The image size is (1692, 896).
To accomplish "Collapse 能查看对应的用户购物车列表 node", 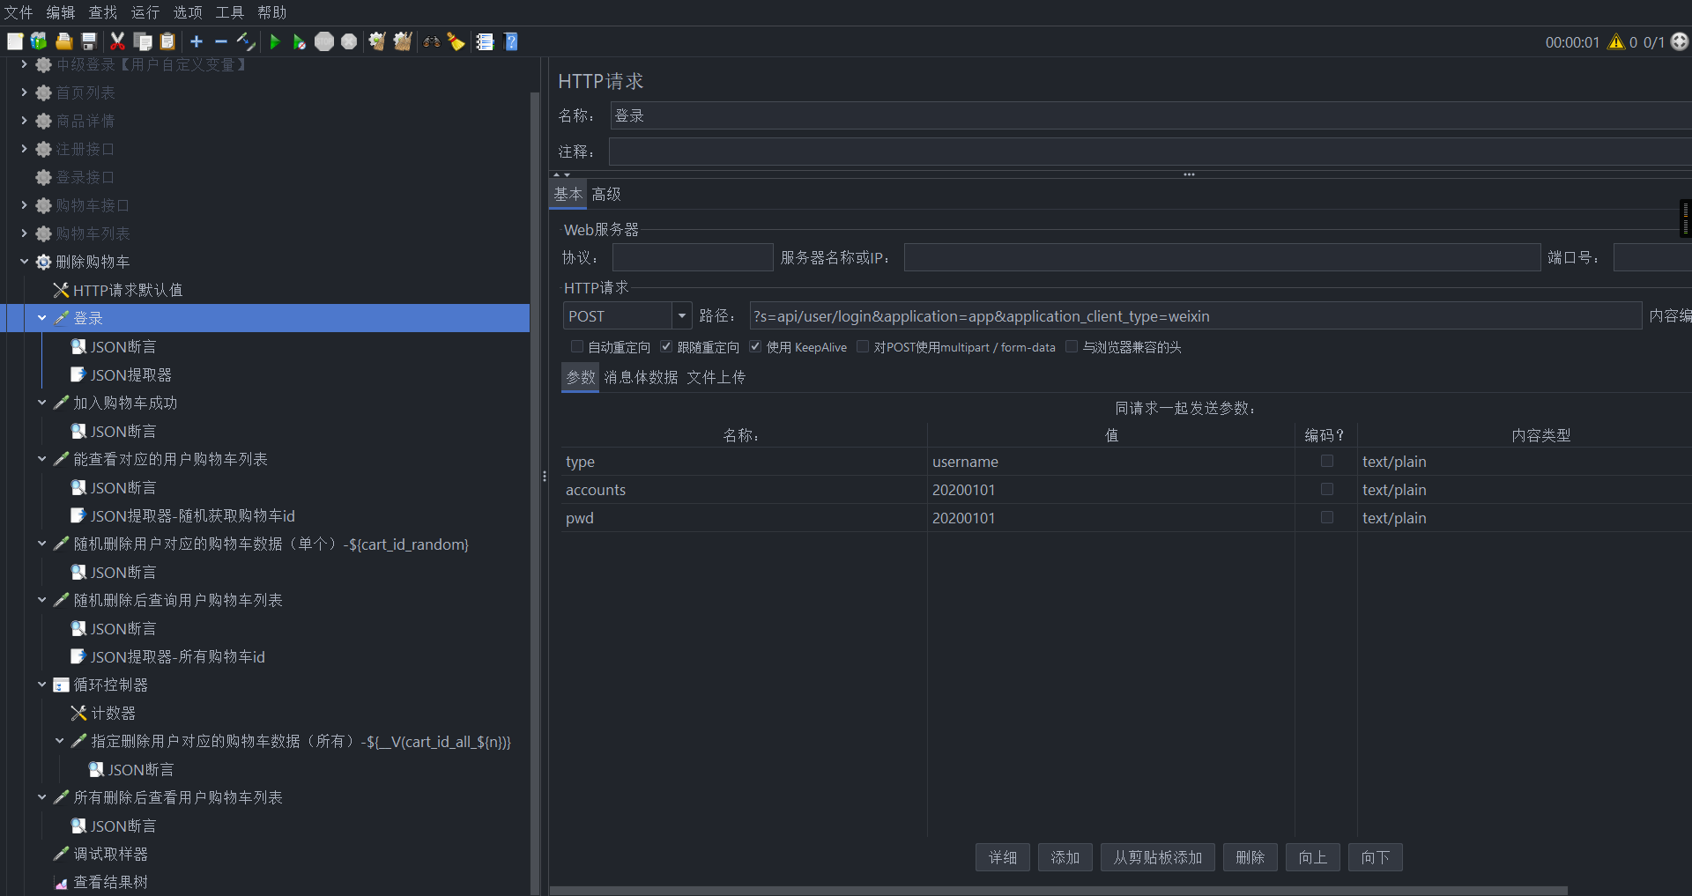I will (x=42, y=459).
